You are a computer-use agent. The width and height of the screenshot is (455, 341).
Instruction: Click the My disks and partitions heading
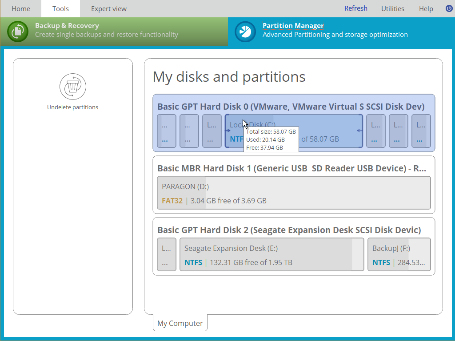coord(229,77)
